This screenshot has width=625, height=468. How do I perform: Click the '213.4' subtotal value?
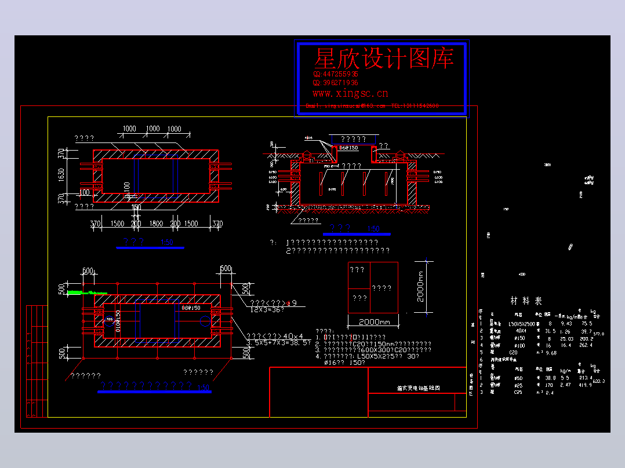click(586, 378)
